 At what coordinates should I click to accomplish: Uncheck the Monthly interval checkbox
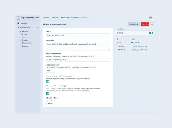point(47,101)
